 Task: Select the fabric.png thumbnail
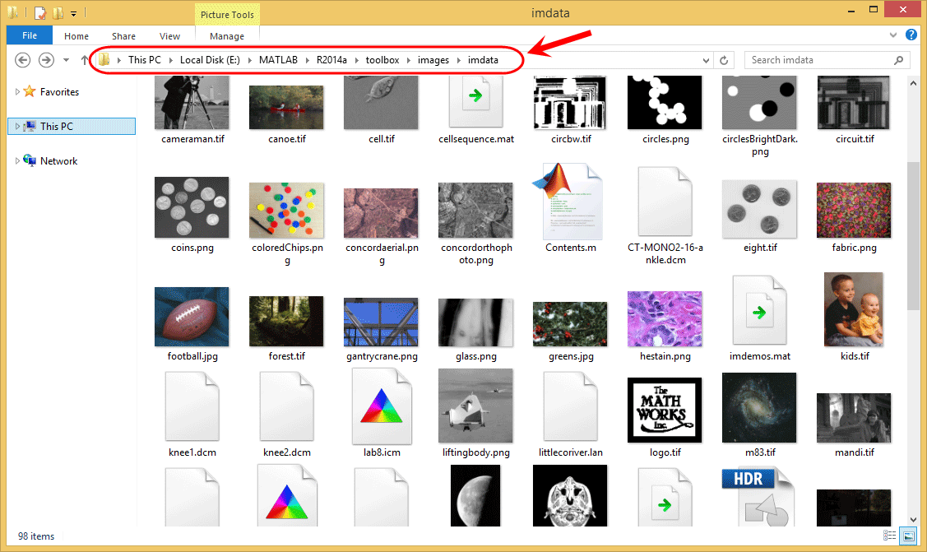(x=854, y=211)
